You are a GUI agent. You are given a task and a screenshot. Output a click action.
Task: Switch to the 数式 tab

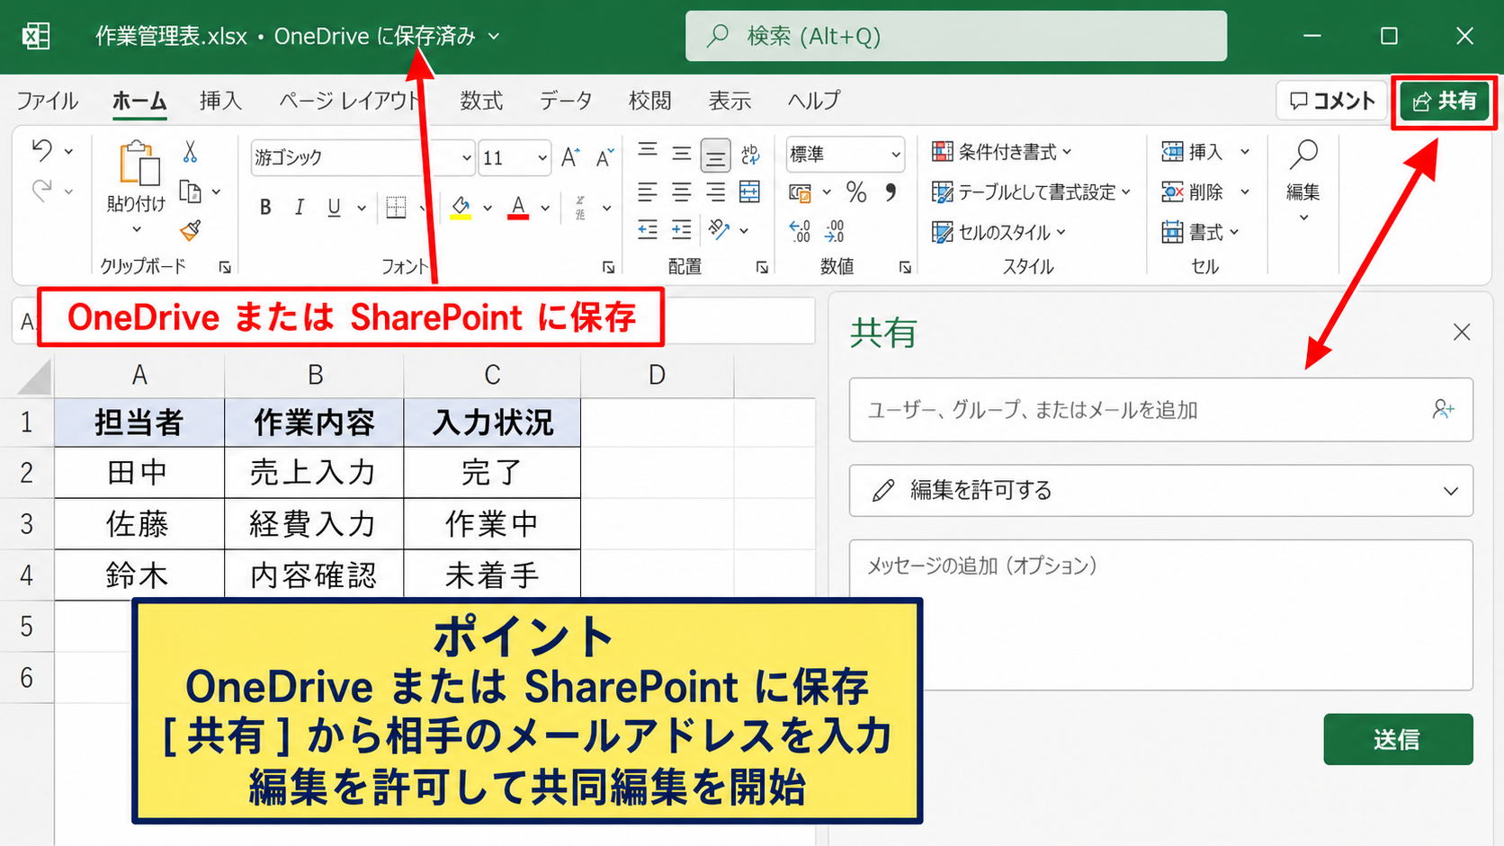coord(481,101)
